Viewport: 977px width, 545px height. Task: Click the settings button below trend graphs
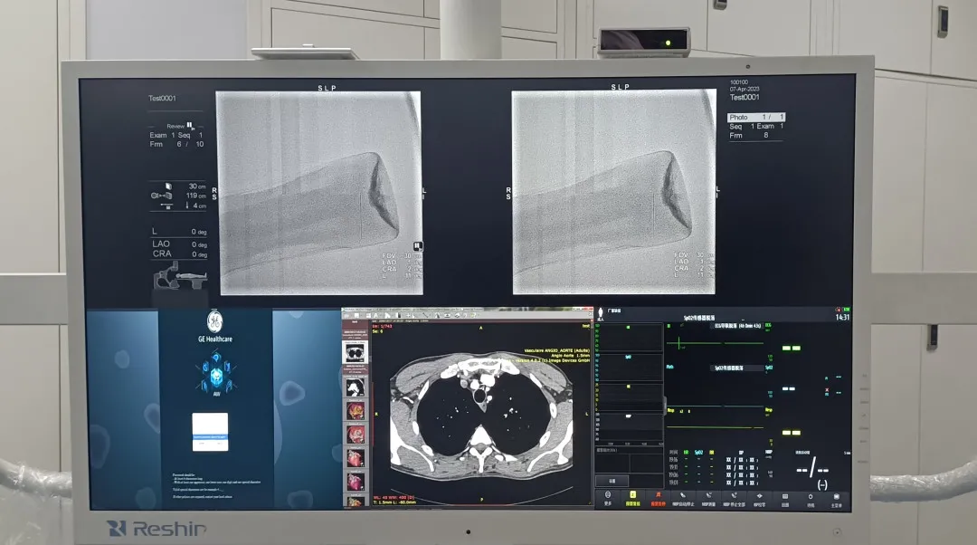612,481
